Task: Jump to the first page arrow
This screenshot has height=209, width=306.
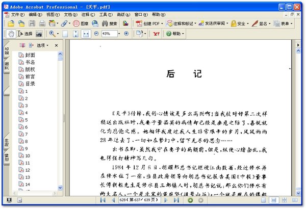Action: click(103, 200)
